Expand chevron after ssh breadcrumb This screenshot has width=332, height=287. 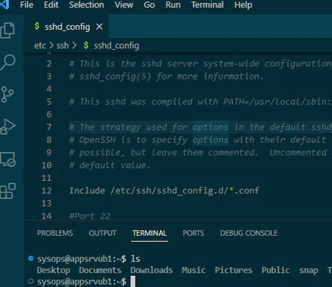pos(74,45)
